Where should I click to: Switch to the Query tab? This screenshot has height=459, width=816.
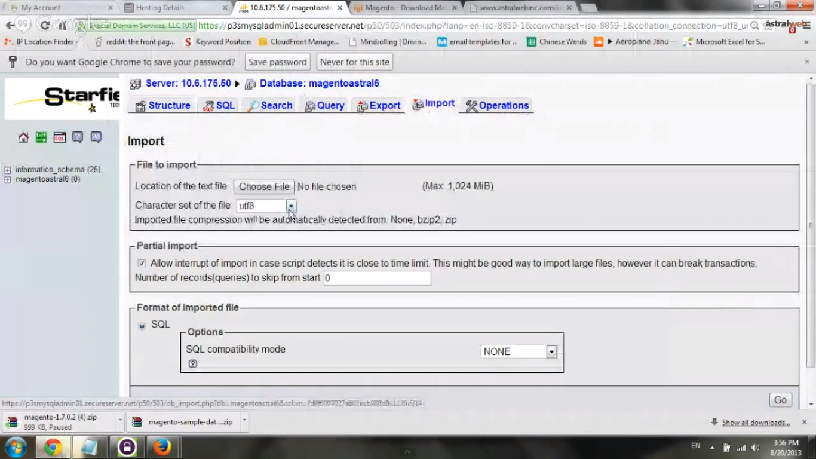click(x=324, y=106)
